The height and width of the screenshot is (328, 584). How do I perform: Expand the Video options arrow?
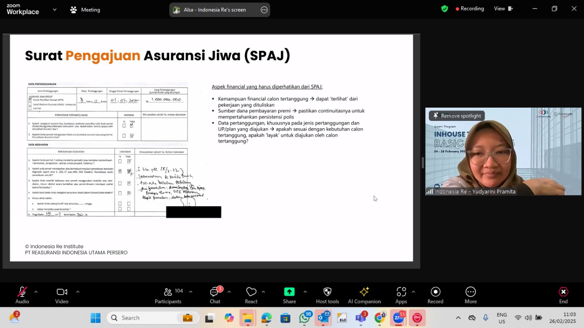pyautogui.click(x=78, y=292)
